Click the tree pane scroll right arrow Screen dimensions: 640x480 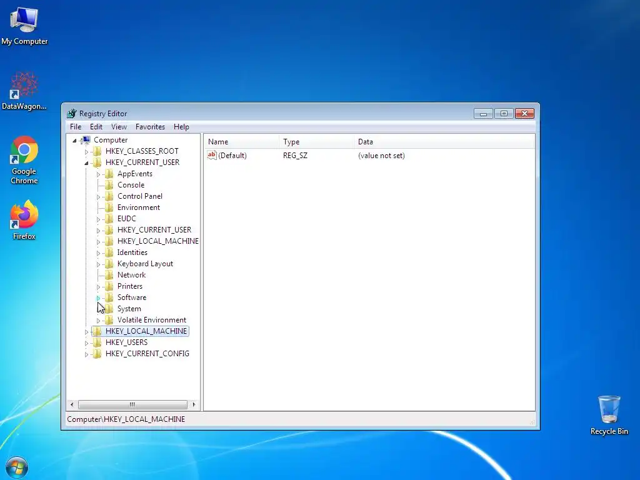click(194, 404)
